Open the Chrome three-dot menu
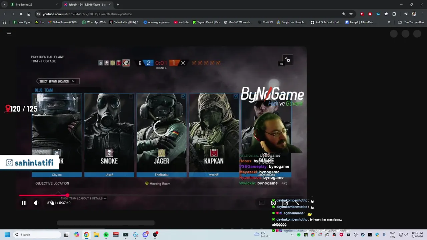This screenshot has width=427, height=240. pyautogui.click(x=422, y=14)
